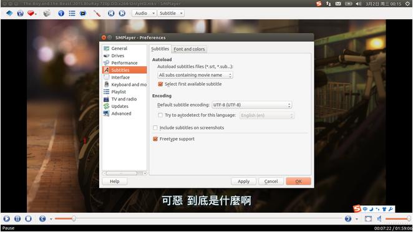Click the Sogou floating bar S logo
The height and width of the screenshot is (232, 413).
click(x=357, y=209)
